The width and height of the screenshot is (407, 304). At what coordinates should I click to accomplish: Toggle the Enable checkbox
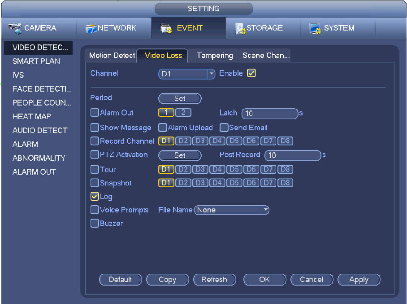(251, 73)
